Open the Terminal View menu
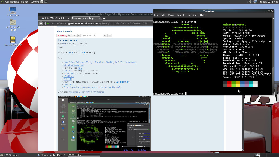This screenshot has width=279, height=157. [171, 15]
